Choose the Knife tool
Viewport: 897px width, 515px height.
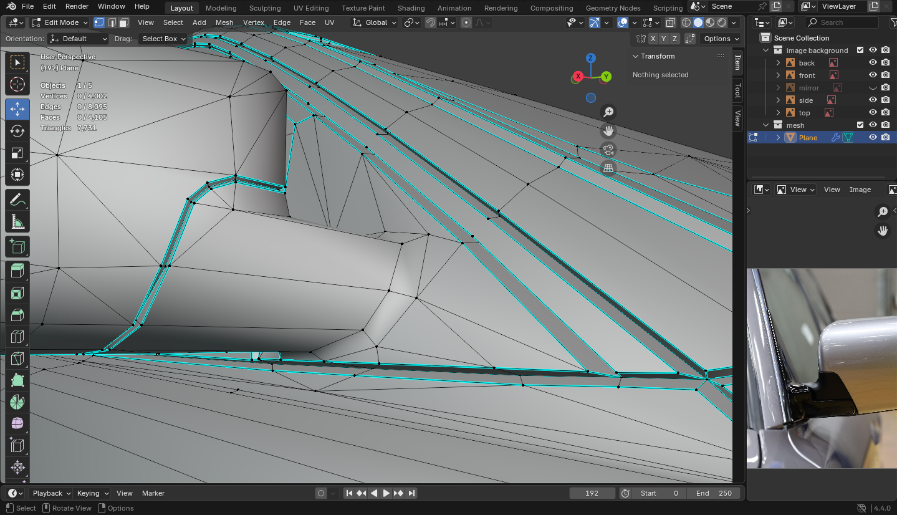click(17, 358)
